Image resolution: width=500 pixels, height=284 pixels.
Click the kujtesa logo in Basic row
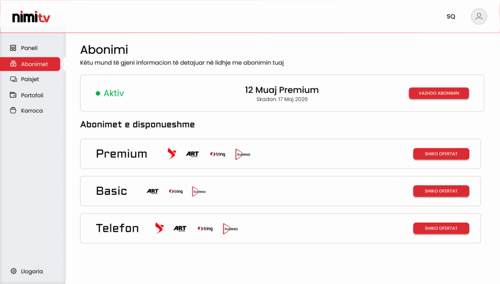199,191
